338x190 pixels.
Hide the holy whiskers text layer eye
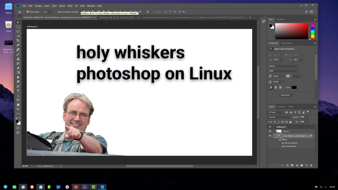270,136
